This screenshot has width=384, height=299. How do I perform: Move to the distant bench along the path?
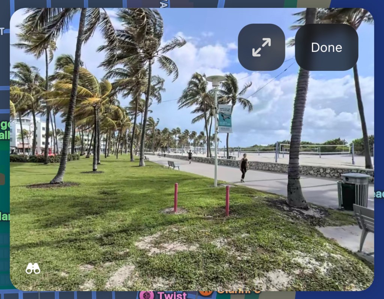[x=173, y=165]
